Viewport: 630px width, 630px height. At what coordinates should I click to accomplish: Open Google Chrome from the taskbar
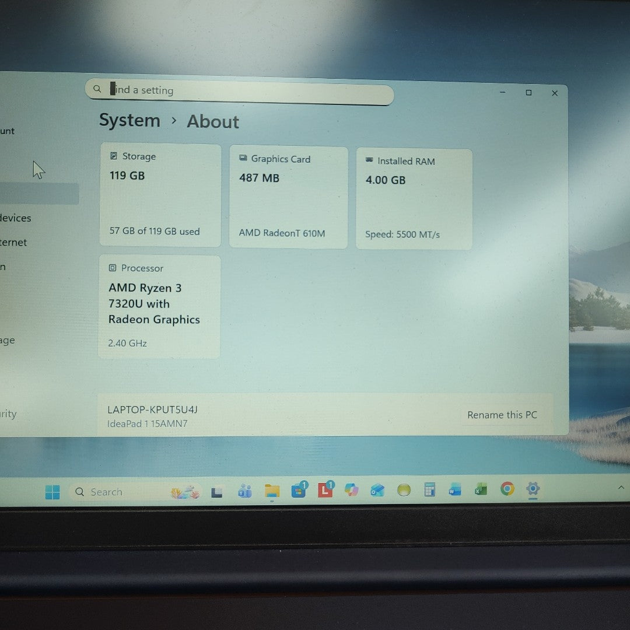pos(508,489)
